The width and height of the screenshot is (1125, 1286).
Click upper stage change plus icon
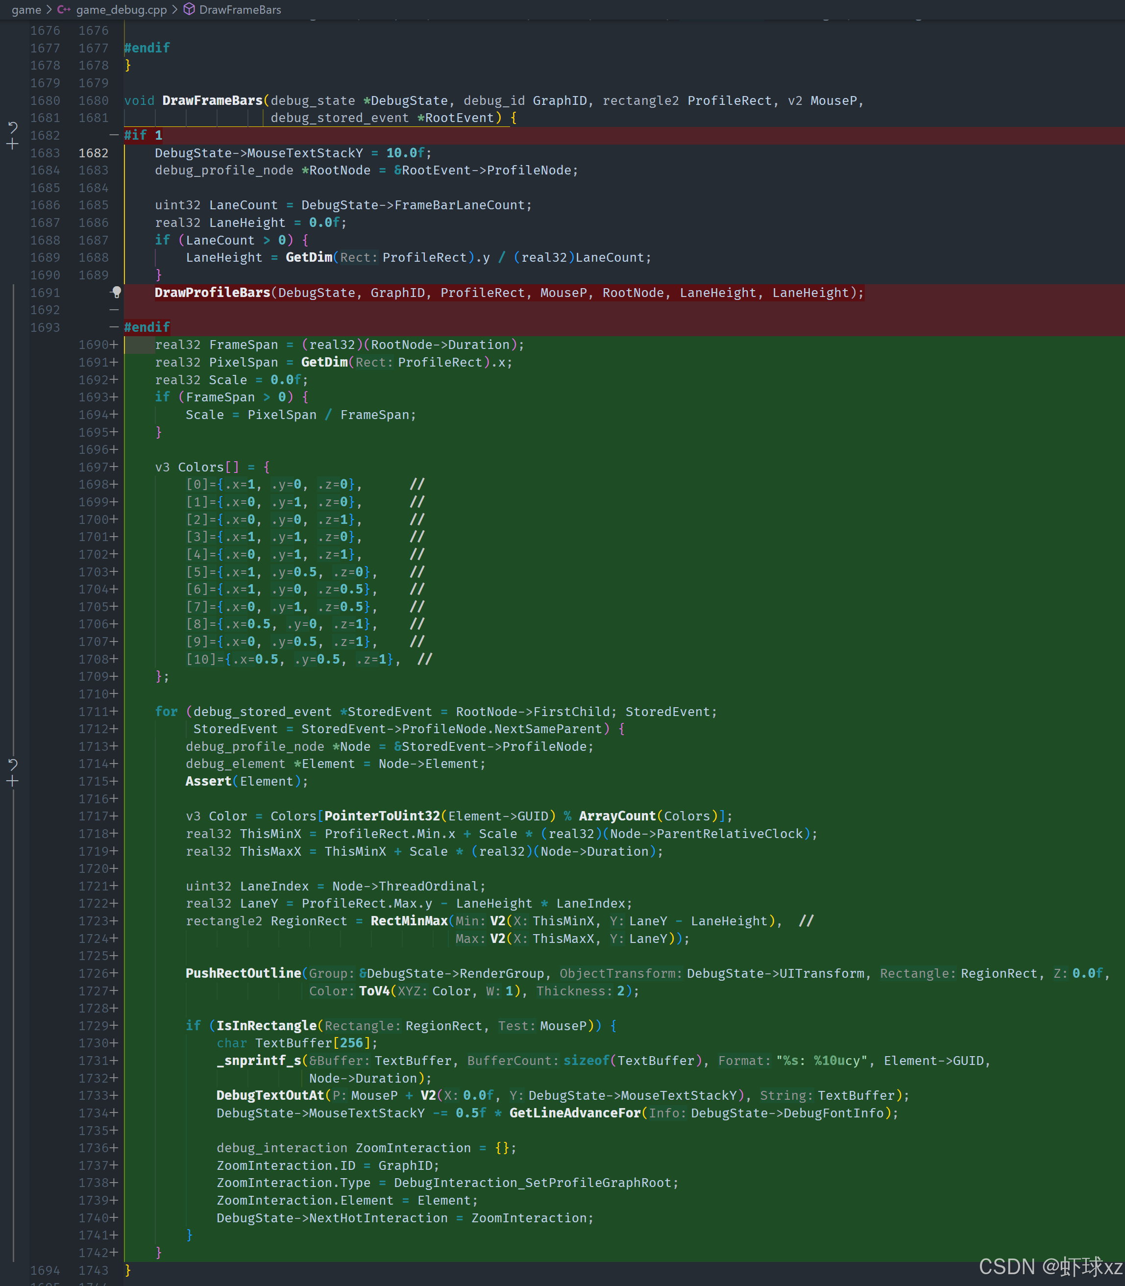tap(13, 145)
